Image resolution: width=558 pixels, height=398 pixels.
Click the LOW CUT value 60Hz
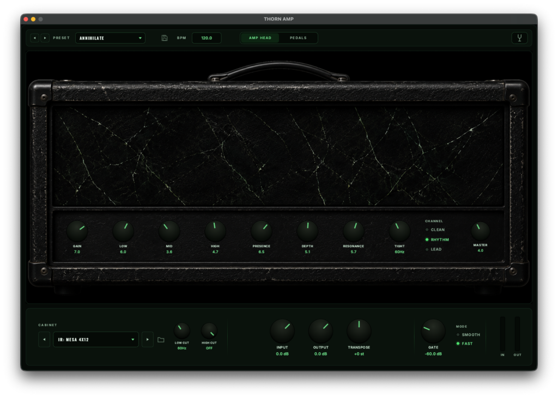tap(182, 348)
